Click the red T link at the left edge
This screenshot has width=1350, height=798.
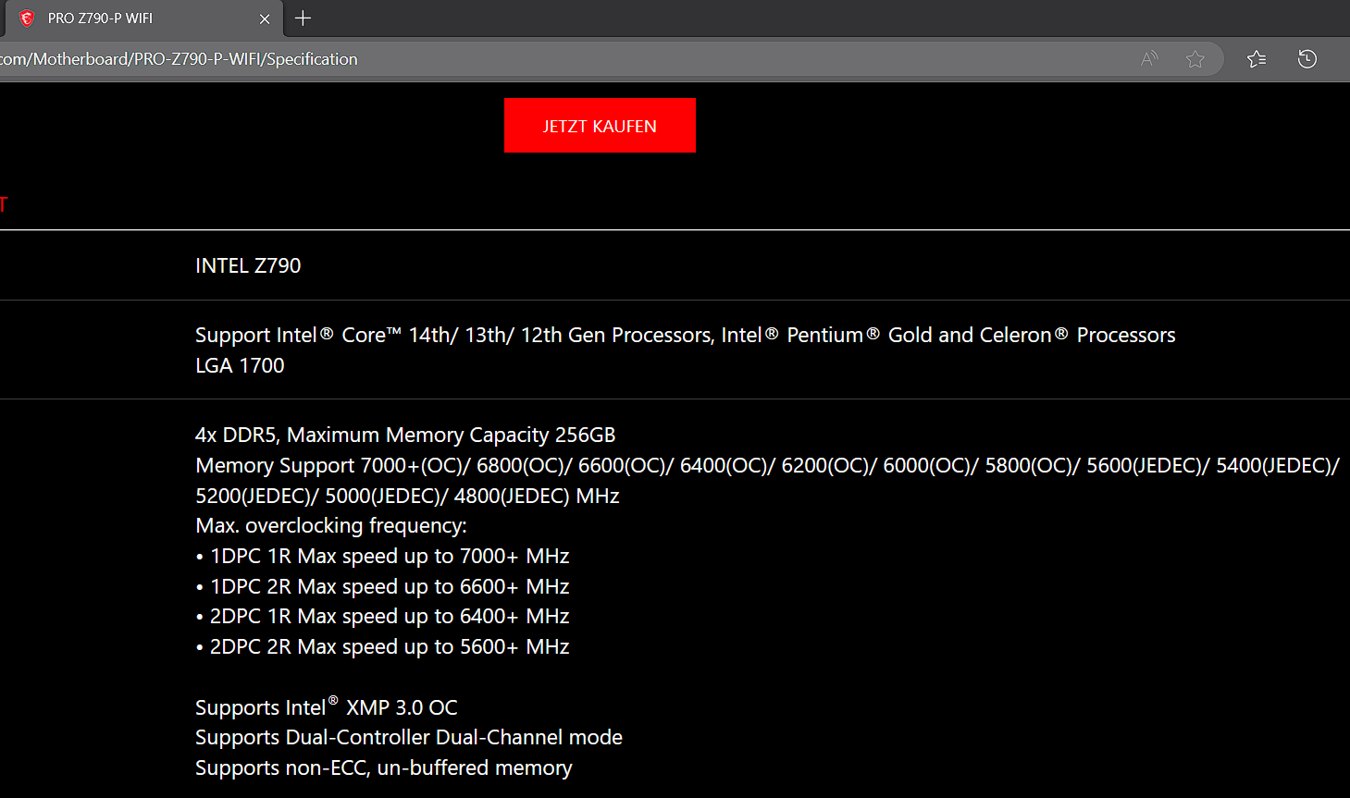4,204
